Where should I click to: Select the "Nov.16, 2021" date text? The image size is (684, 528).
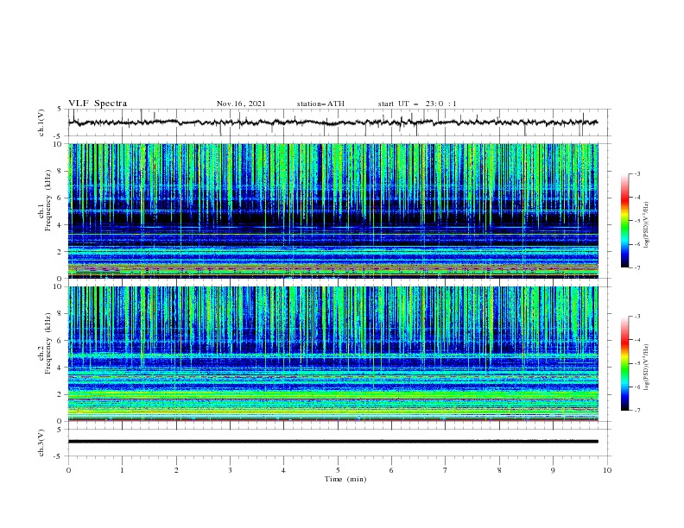pos(241,104)
